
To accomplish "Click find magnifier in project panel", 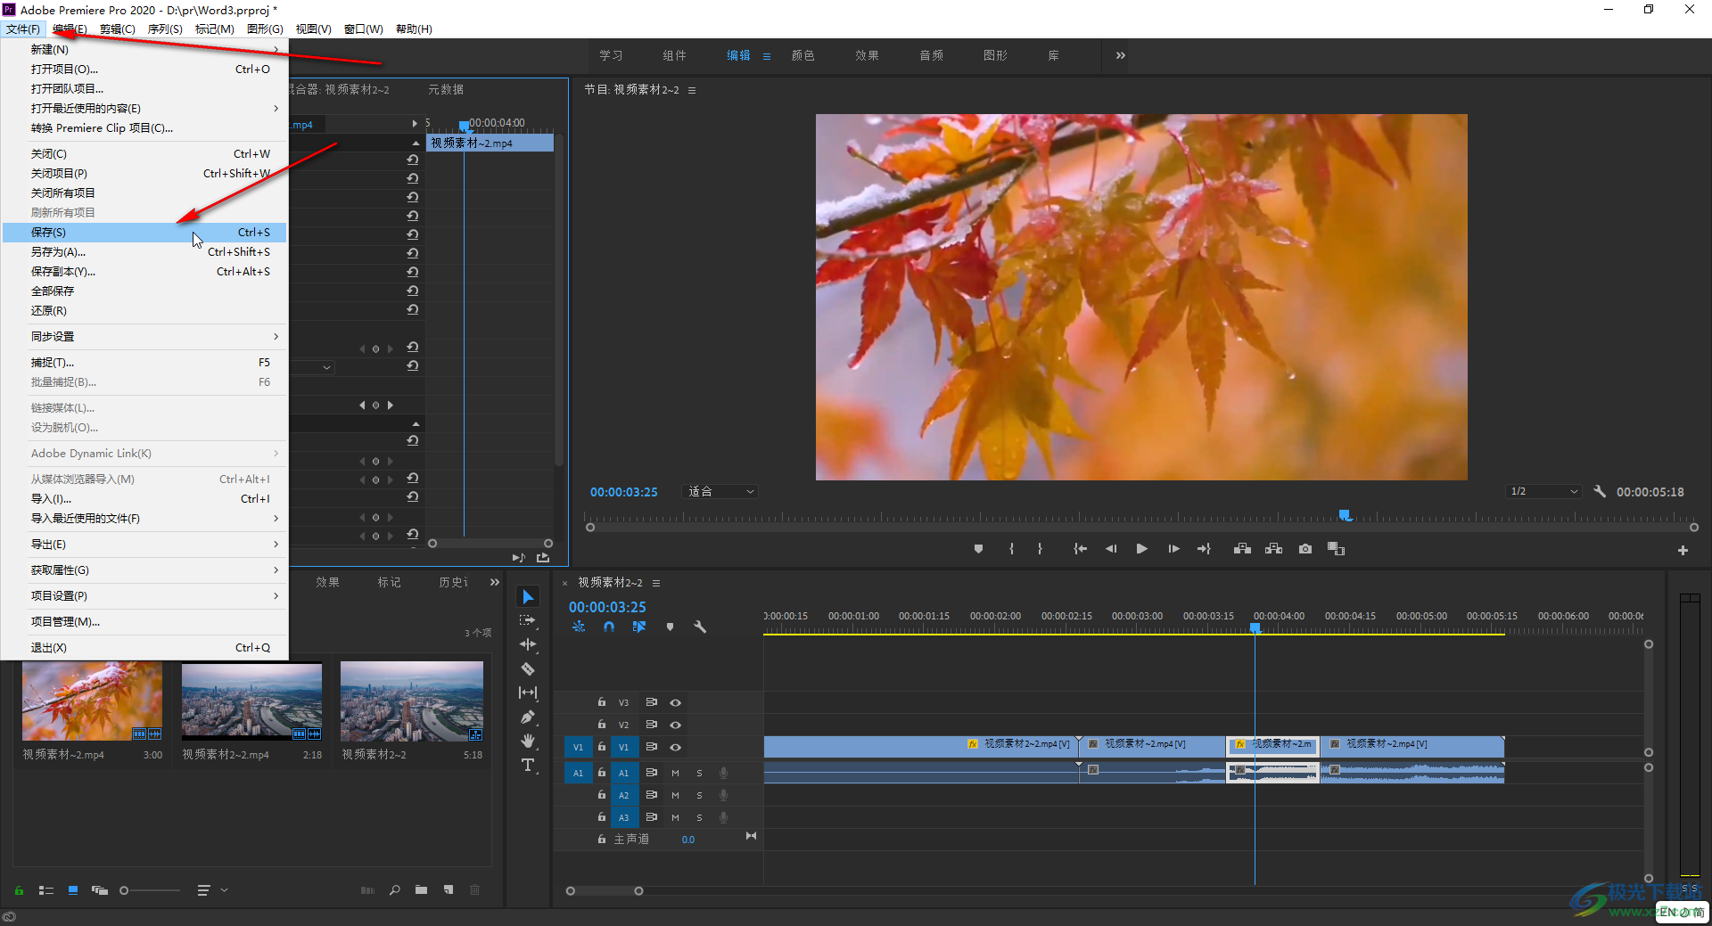I will [x=394, y=889].
